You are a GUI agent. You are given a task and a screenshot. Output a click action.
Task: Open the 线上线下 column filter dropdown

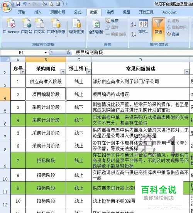tap(89, 72)
